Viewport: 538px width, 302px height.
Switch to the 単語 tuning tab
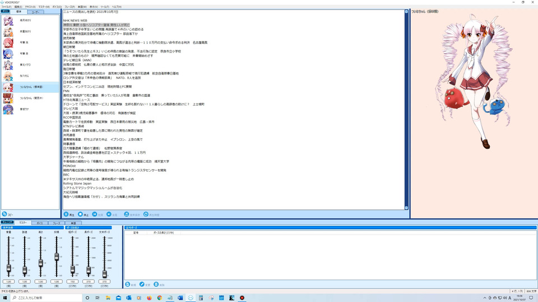point(73,223)
